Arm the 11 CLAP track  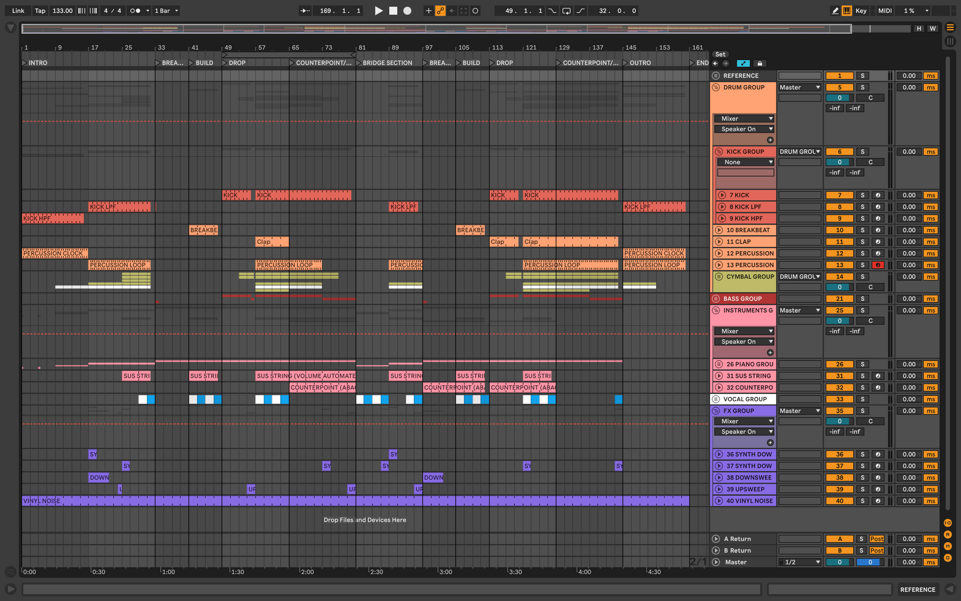point(878,242)
